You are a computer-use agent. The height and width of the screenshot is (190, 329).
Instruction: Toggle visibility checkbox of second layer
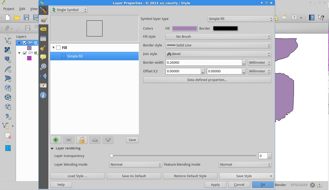25,53
